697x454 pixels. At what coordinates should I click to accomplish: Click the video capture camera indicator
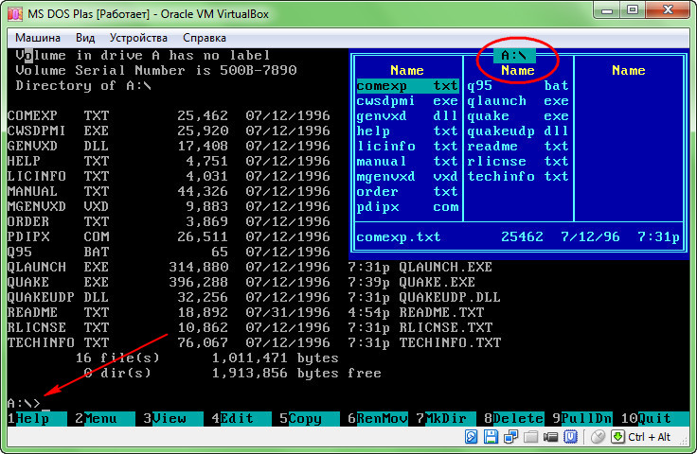(550, 437)
